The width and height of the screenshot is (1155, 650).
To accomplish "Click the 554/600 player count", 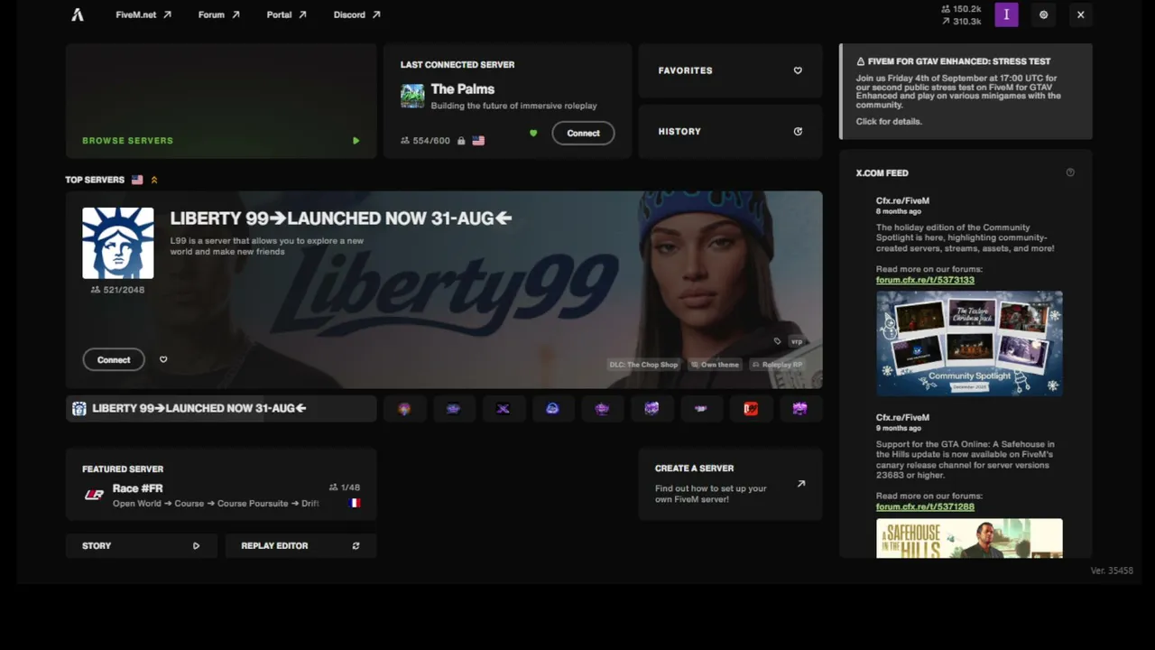I will point(426,141).
